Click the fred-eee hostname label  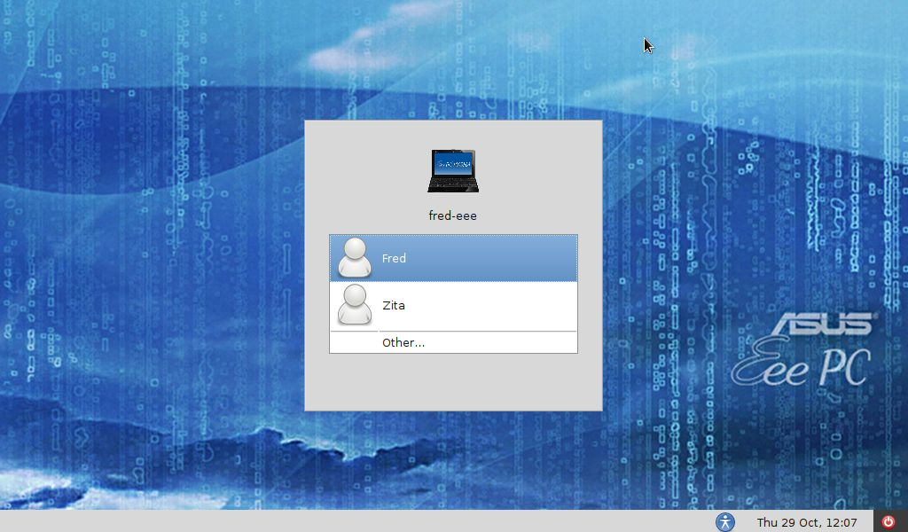tap(453, 216)
